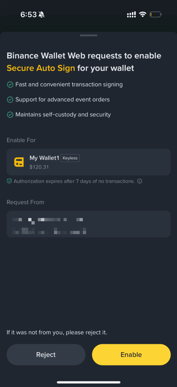Tap the Authorization expires after 7 days text
The image size is (177, 387).
click(74, 181)
